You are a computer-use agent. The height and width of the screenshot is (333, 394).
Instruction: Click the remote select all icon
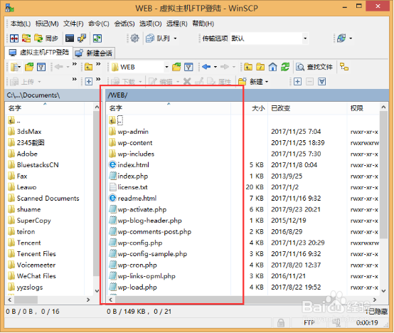coord(322,81)
